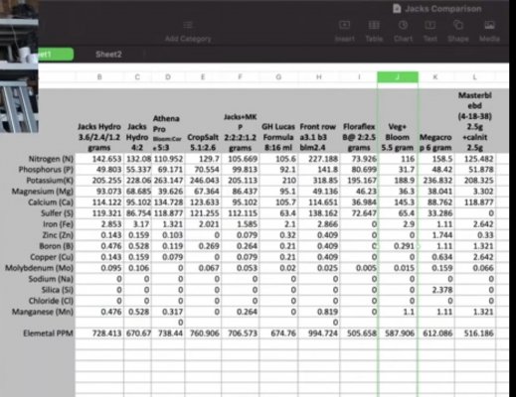The height and width of the screenshot is (397, 516).
Task: Click the CropSalt 5.1:2.6 header cell
Action: 203,142
